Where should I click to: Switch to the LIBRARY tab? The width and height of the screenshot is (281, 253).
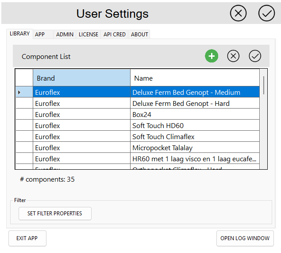tap(20, 34)
